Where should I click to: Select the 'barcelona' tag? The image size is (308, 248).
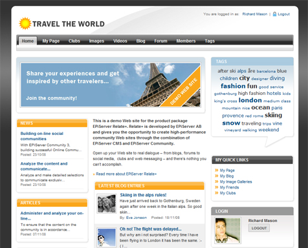(x=266, y=71)
